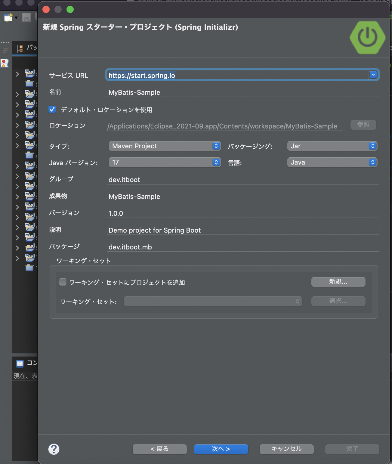392x464 pixels.
Task: Click the red-dot task view icon in the sidebar
Action: 5,63
